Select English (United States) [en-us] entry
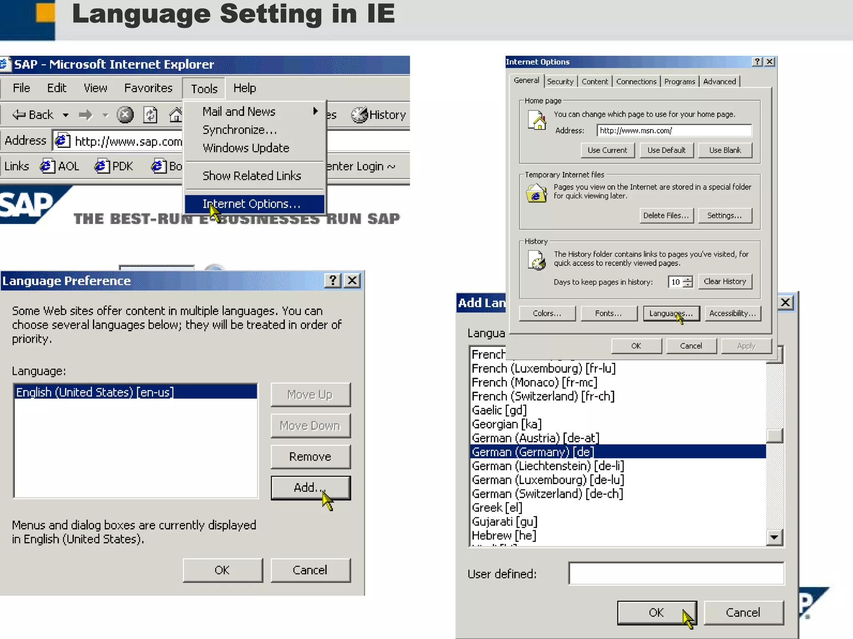The width and height of the screenshot is (853, 639). pyautogui.click(x=136, y=392)
